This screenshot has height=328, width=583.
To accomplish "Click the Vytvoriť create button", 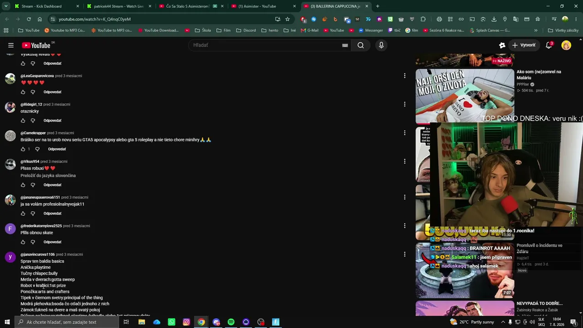I will point(524,45).
